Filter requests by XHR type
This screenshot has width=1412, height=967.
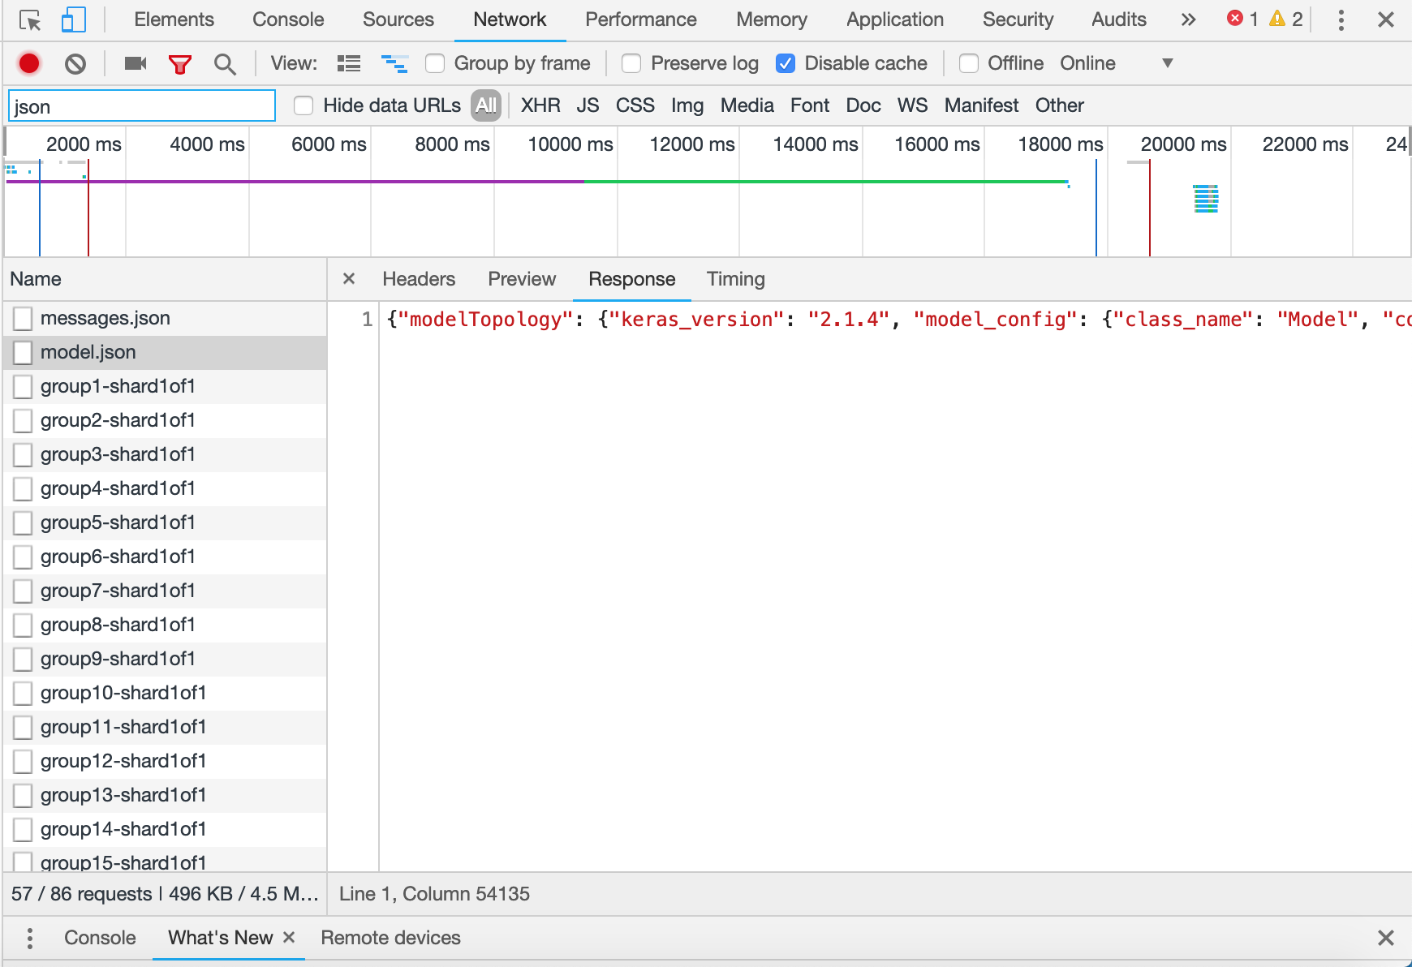click(540, 105)
